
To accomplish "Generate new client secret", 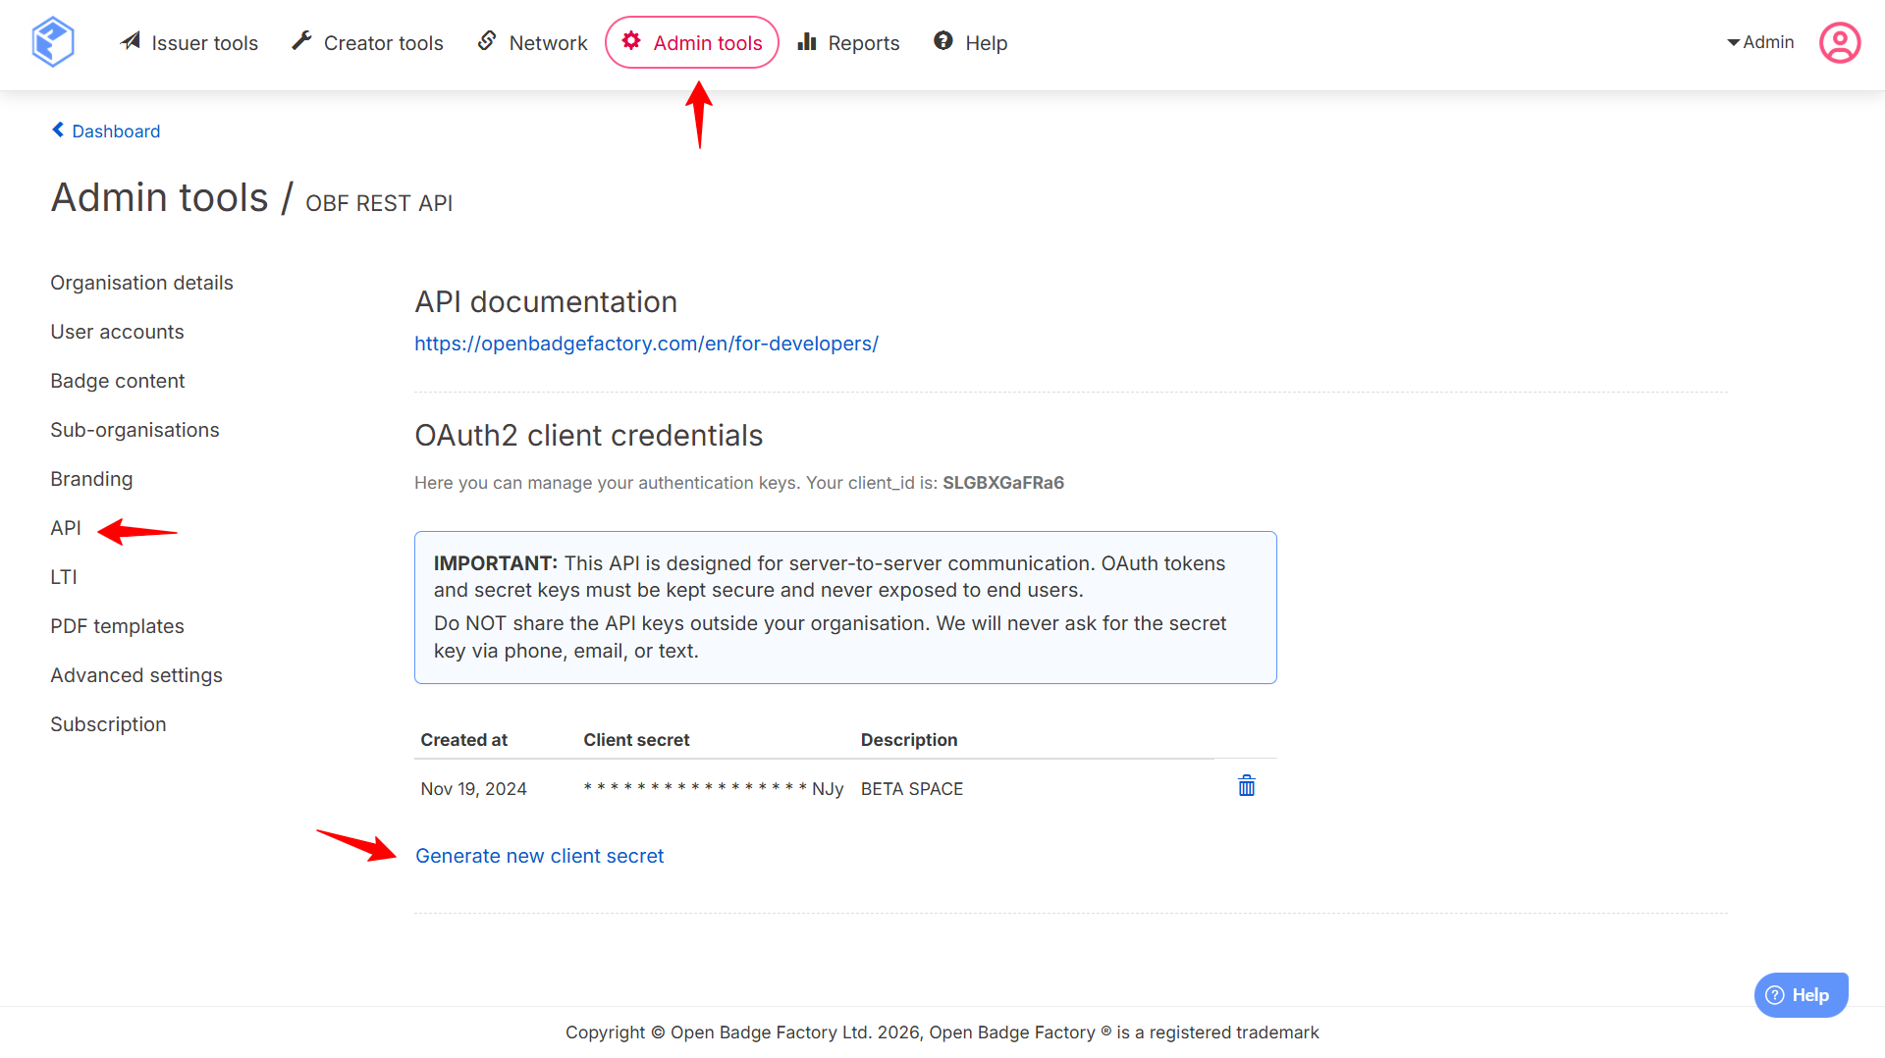I will click(x=539, y=856).
